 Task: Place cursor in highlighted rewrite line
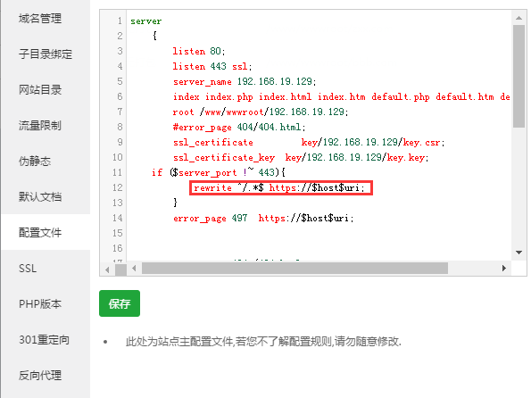pos(281,188)
